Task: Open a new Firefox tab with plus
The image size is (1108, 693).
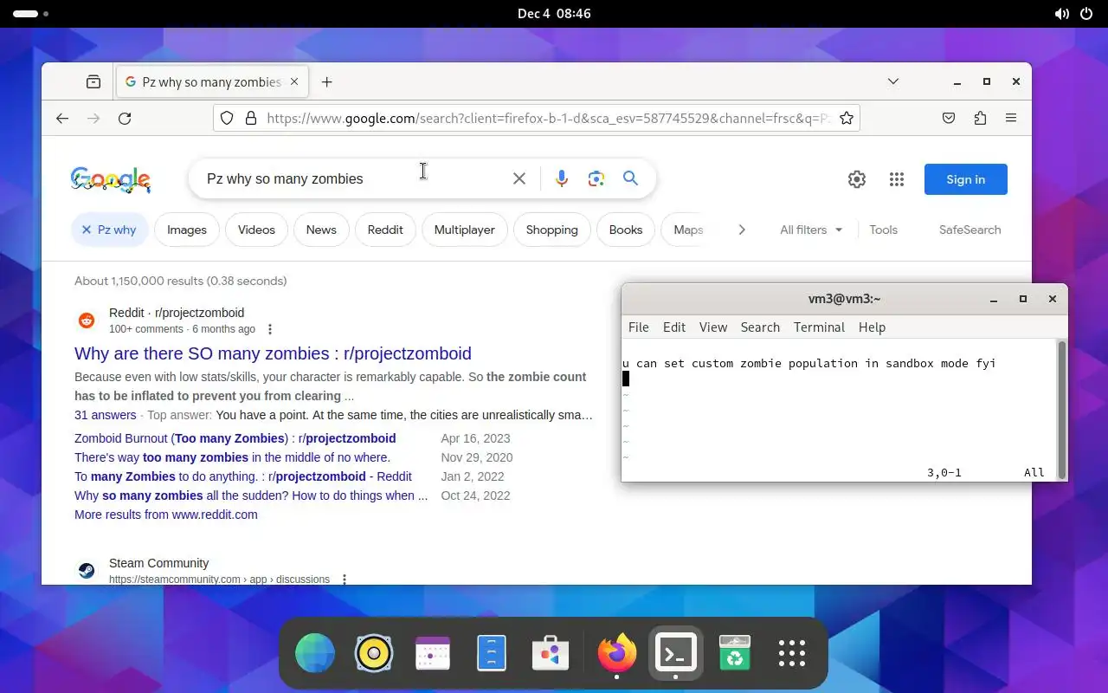Action: tap(326, 82)
